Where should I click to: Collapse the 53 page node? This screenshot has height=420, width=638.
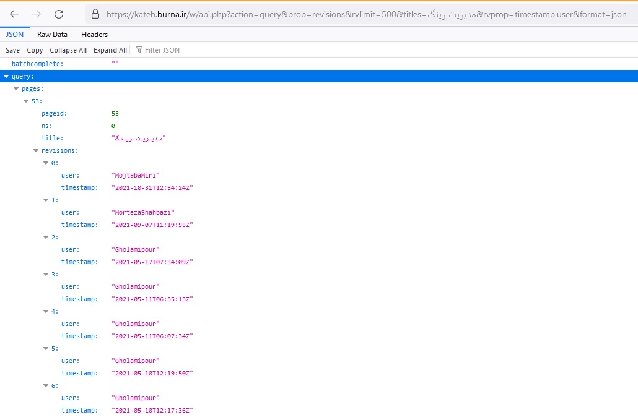26,101
